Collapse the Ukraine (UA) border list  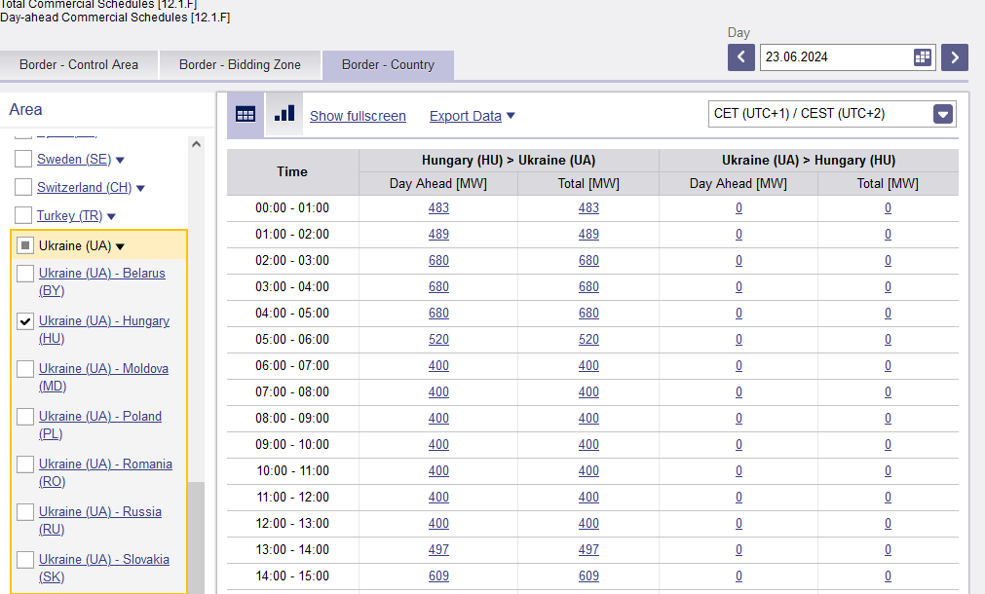point(120,246)
